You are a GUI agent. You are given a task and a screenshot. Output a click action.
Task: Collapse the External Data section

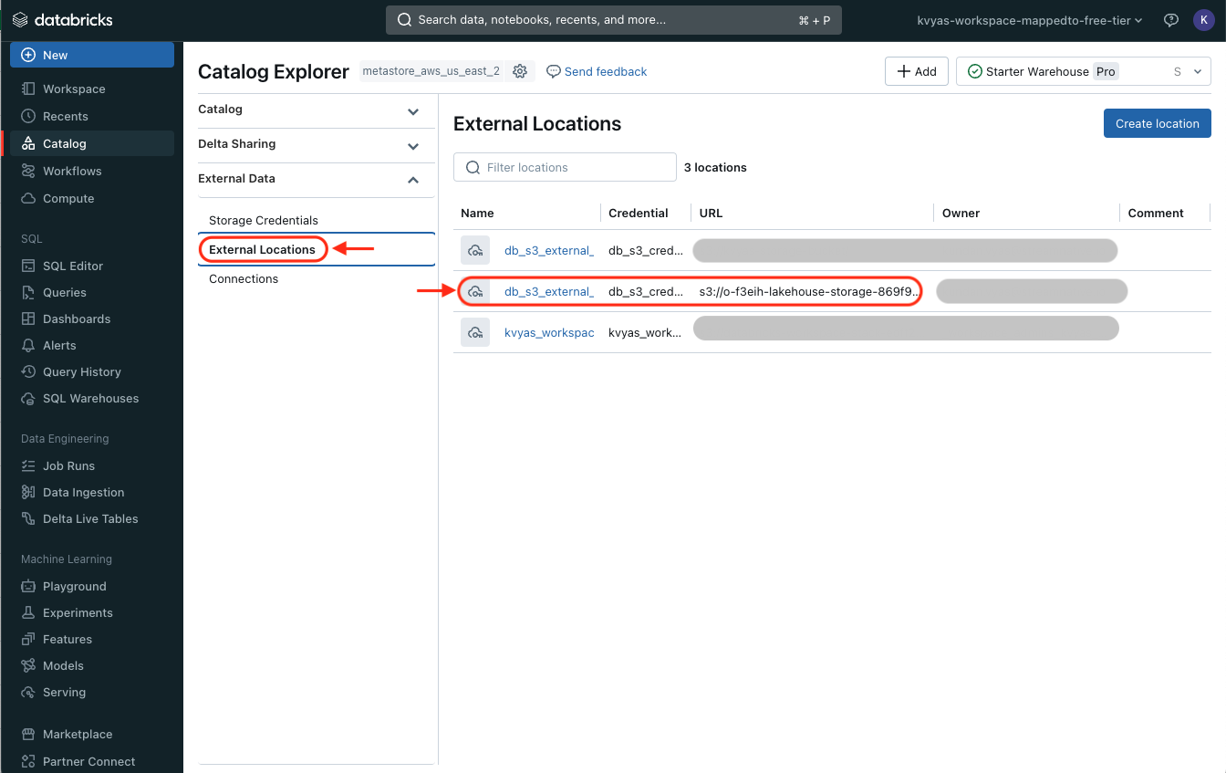coord(413,180)
